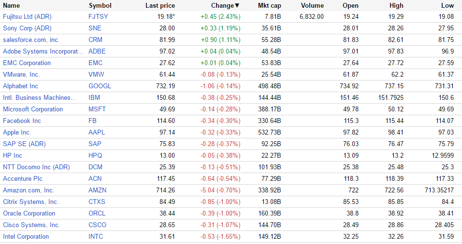The width and height of the screenshot is (462, 244).
Task: Sort table by the Change column
Action: pyautogui.click(x=225, y=6)
